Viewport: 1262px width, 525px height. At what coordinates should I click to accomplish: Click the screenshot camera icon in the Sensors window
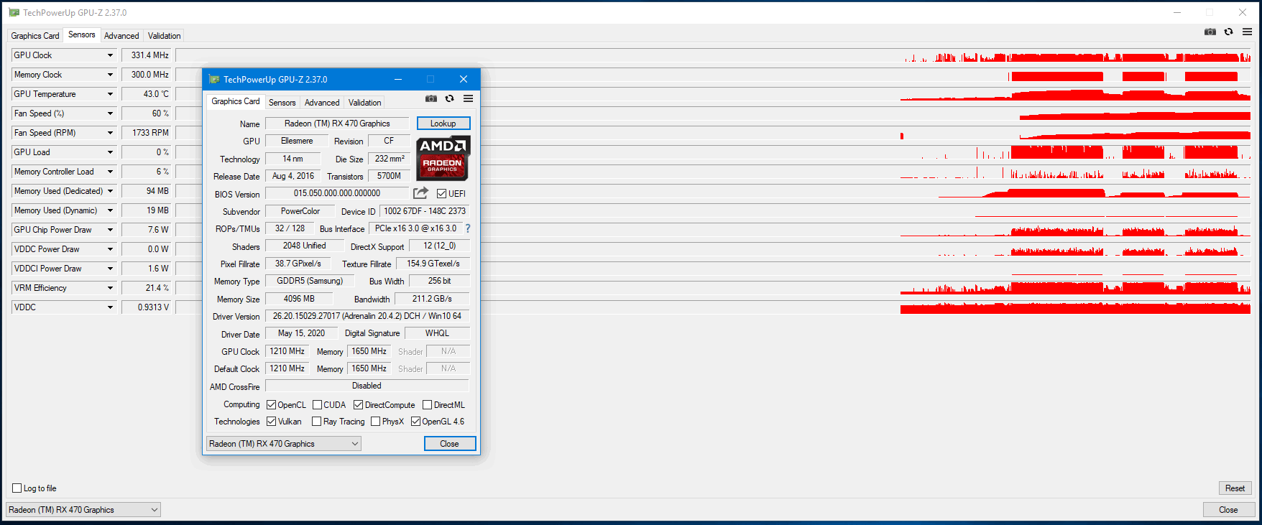(1210, 32)
